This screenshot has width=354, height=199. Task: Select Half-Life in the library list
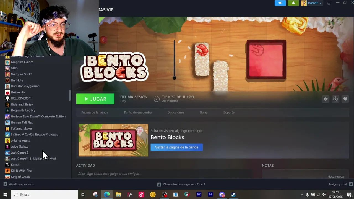17,80
